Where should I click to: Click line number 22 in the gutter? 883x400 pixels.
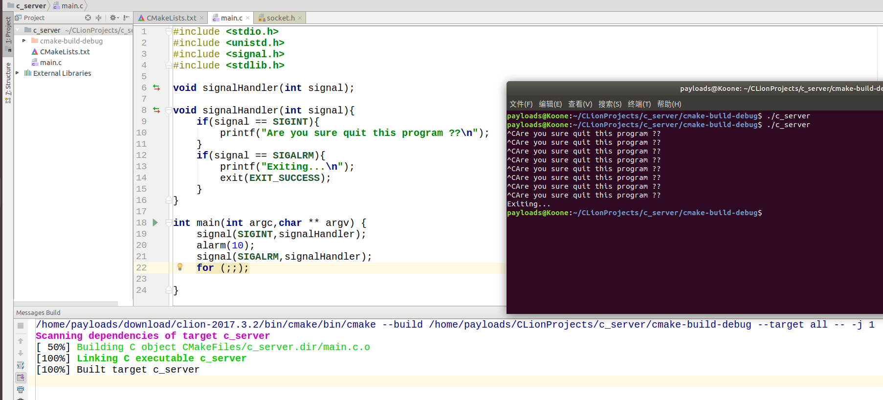pyautogui.click(x=141, y=267)
